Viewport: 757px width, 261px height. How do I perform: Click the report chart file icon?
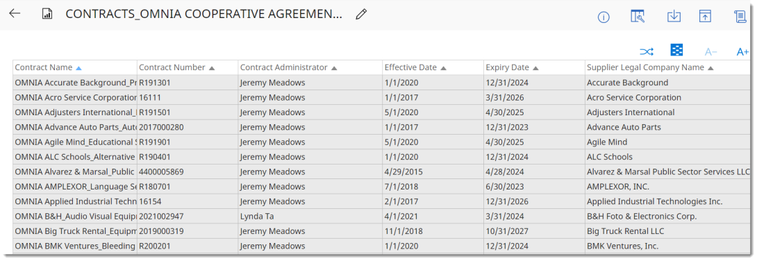coord(47,14)
